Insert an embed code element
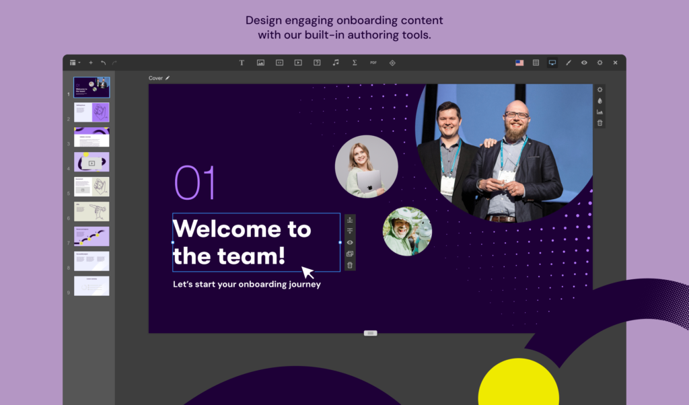The image size is (689, 405). [279, 63]
